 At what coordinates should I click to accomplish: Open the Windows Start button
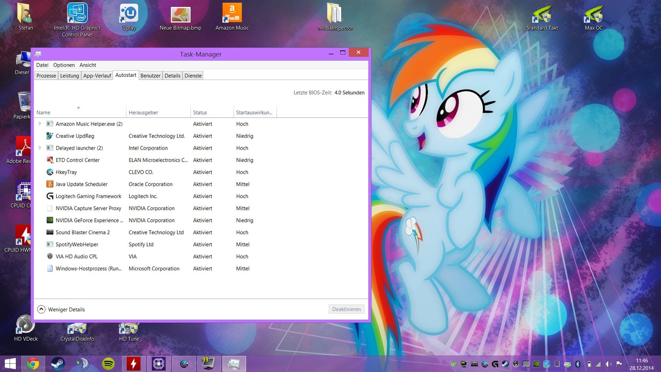tap(10, 364)
